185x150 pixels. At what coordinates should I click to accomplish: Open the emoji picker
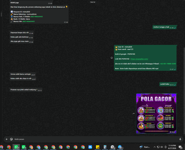click(11, 139)
